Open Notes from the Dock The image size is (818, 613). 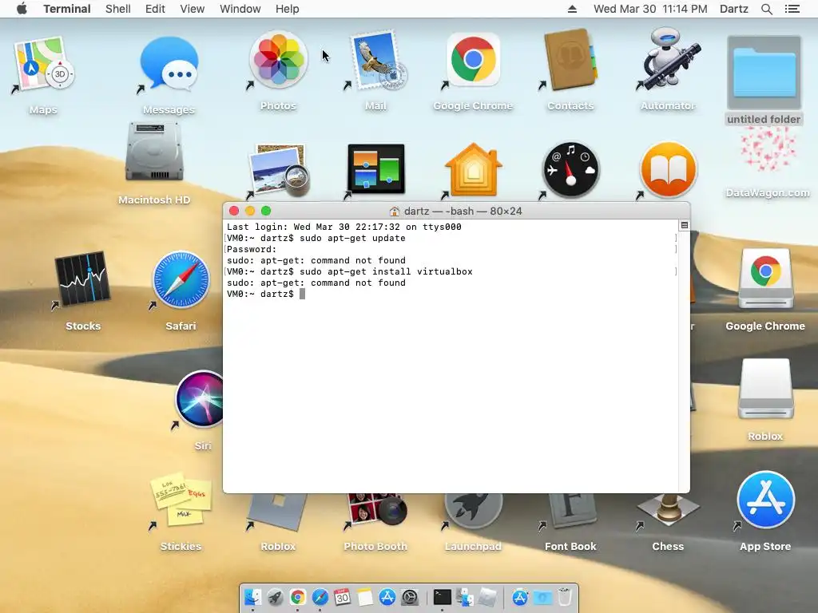click(x=364, y=597)
